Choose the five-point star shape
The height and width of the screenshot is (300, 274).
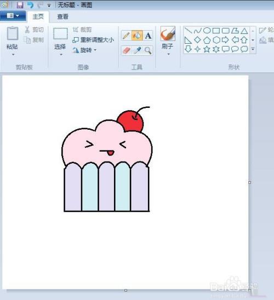[207, 49]
